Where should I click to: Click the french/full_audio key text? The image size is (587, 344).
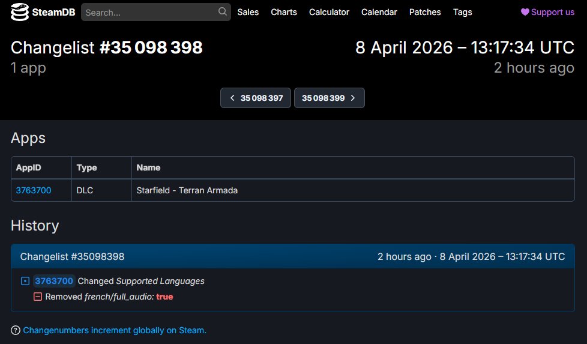pyautogui.click(x=119, y=297)
